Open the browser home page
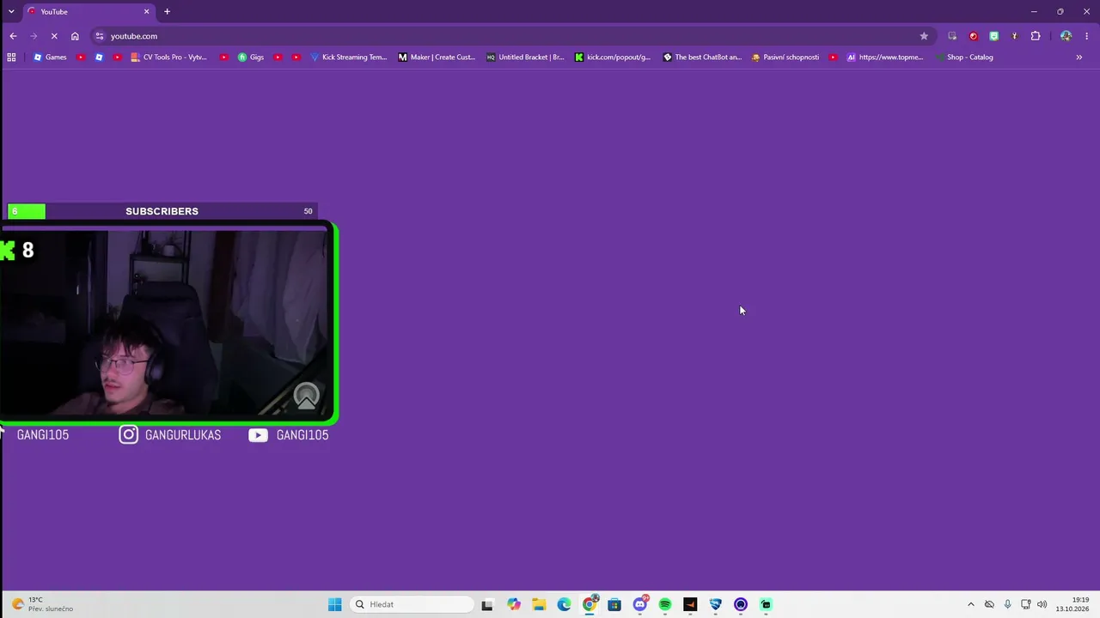This screenshot has height=618, width=1100. (75, 36)
